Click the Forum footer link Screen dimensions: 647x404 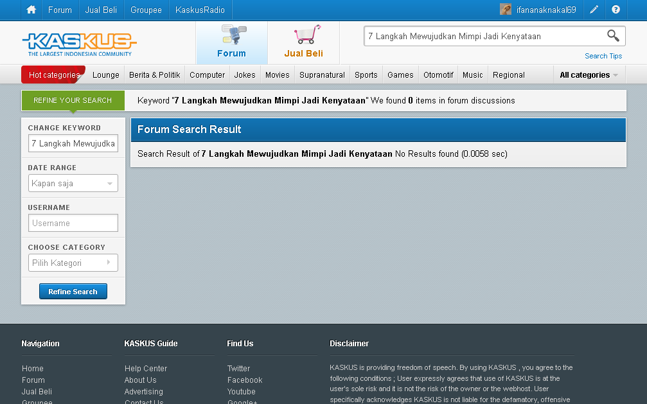[33, 380]
